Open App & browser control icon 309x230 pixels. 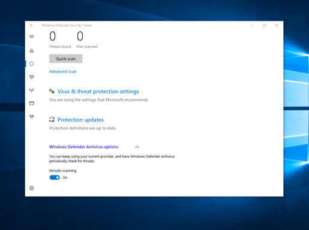point(32,103)
